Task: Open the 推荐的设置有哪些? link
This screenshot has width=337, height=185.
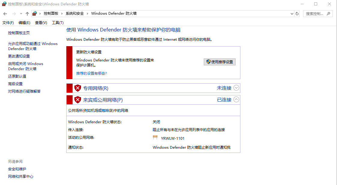Action: [x=92, y=73]
